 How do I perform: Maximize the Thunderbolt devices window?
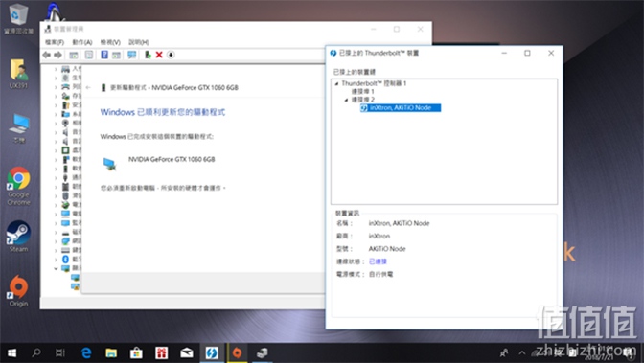click(x=527, y=53)
